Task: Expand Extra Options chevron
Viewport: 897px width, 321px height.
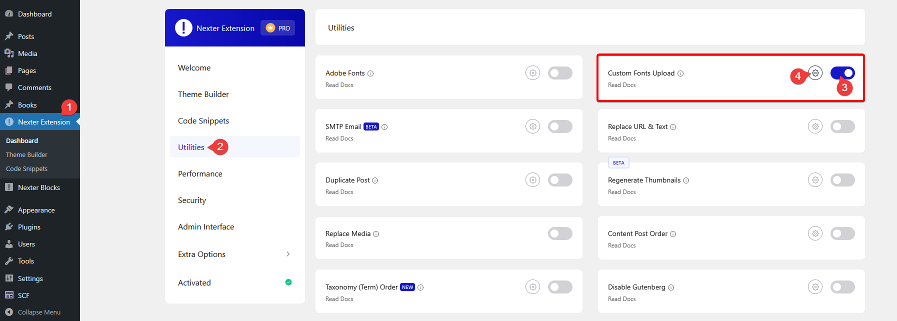Action: pos(288,254)
